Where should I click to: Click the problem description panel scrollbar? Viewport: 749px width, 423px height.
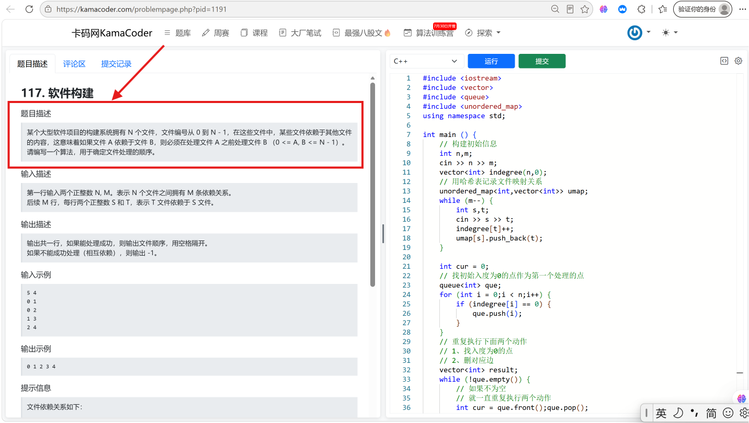(x=372, y=185)
